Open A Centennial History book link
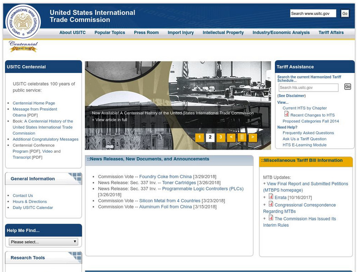Viewport: 358px width, 272px height. point(43,127)
